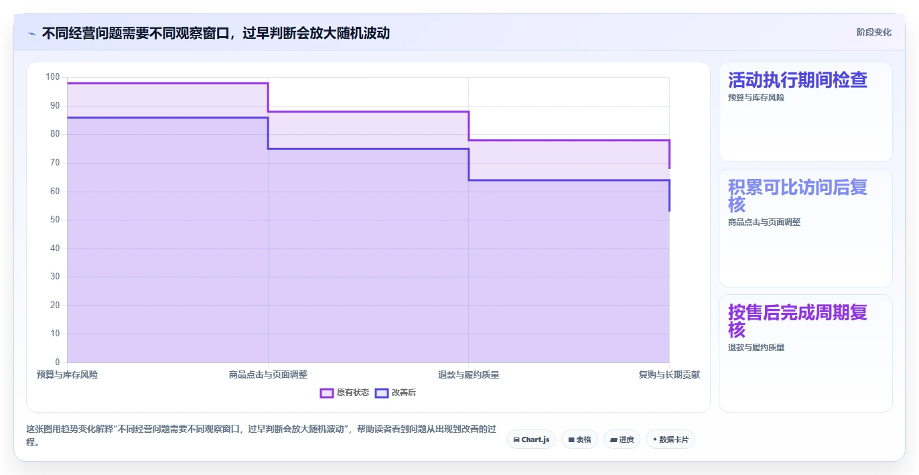919x475 pixels.
Task: Click the 数据卡片 tag
Action: tap(670, 439)
